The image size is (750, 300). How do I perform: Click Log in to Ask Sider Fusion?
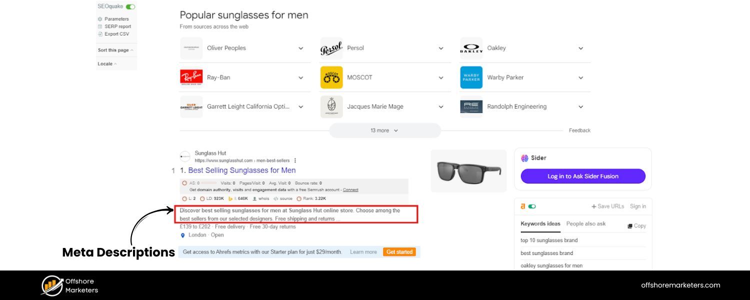(582, 176)
